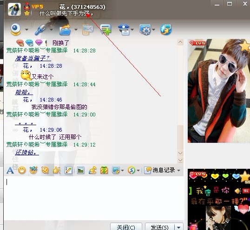
Task: Click the message 我没猜错你那是偷图的
Action: pyautogui.click(x=59, y=107)
